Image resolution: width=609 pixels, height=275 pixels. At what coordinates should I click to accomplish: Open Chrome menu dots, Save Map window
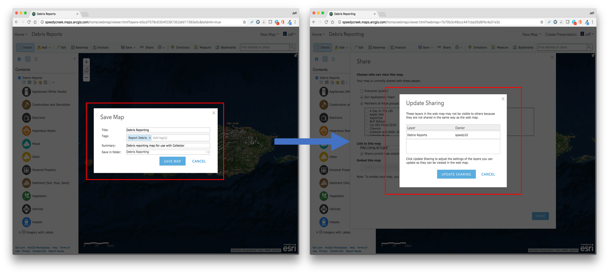point(295,22)
